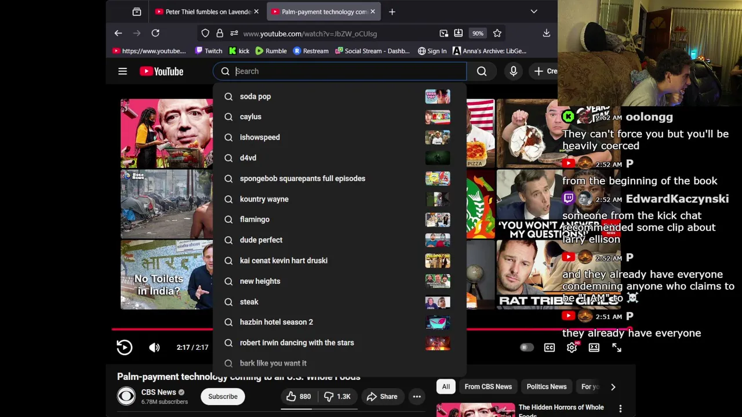Search with your voice microphone

click(x=513, y=71)
